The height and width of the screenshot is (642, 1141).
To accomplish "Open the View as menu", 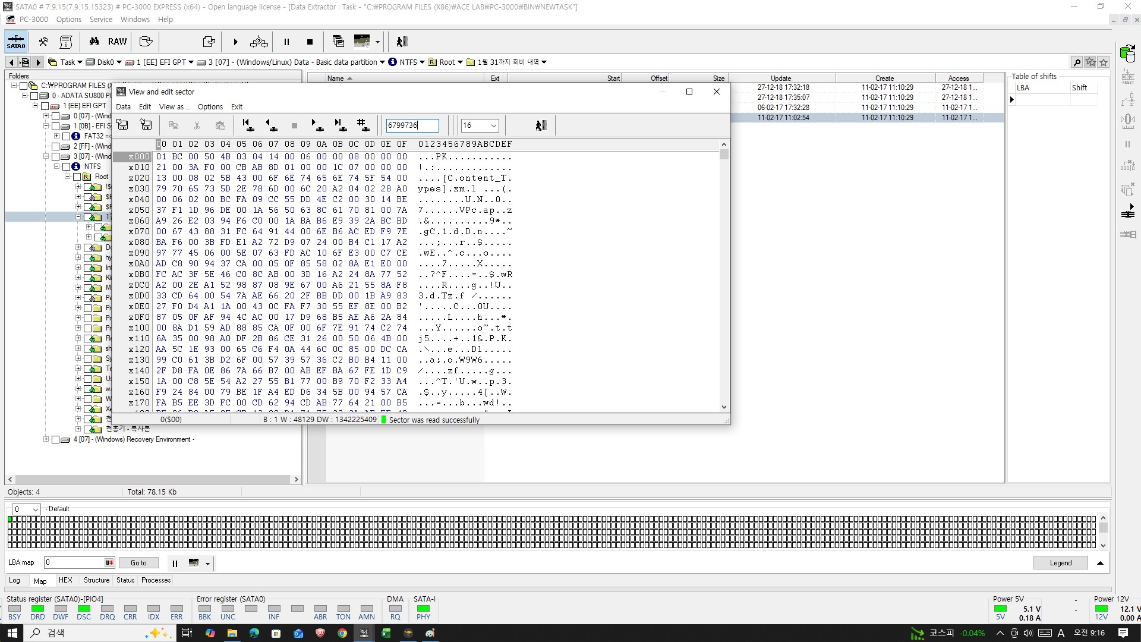I will [174, 107].
